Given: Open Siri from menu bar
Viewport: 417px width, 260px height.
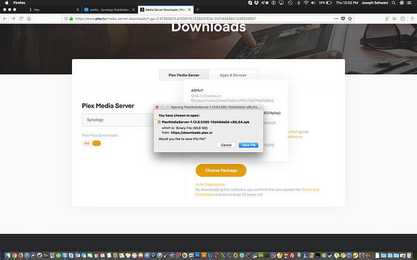Looking at the screenshot, I should tap(401, 2).
